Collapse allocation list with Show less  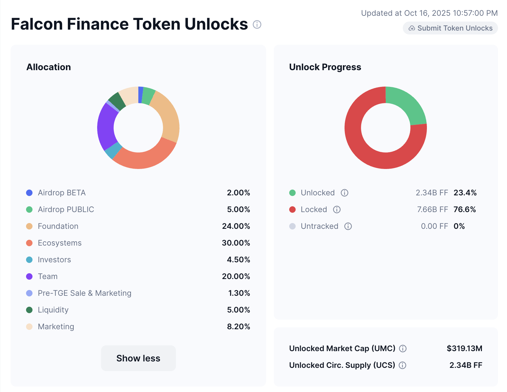coord(138,358)
